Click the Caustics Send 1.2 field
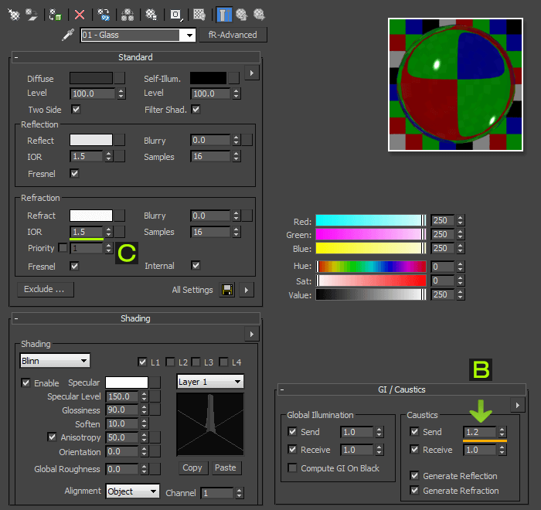The image size is (541, 510). pos(480,432)
